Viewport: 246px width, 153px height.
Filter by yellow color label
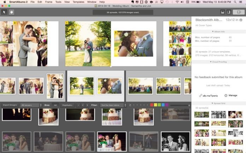156,105
